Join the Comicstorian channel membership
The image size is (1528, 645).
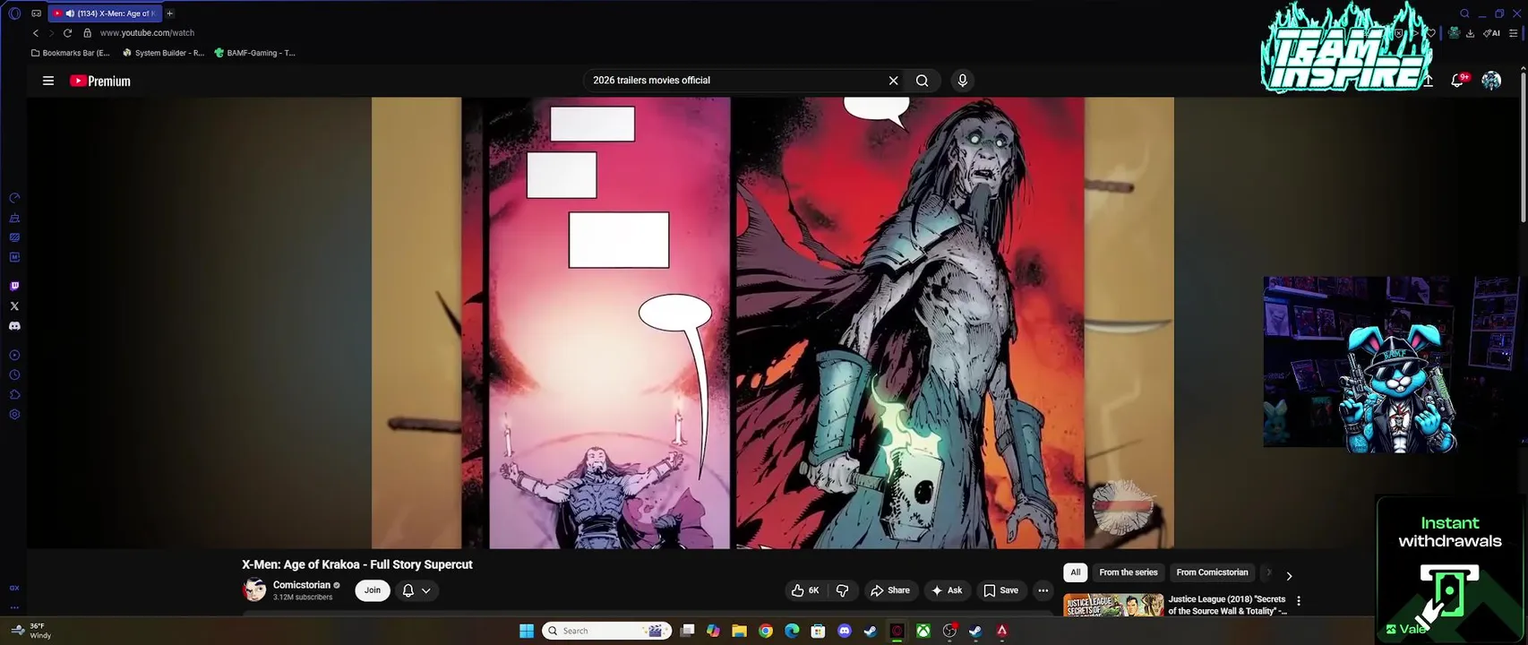(373, 590)
